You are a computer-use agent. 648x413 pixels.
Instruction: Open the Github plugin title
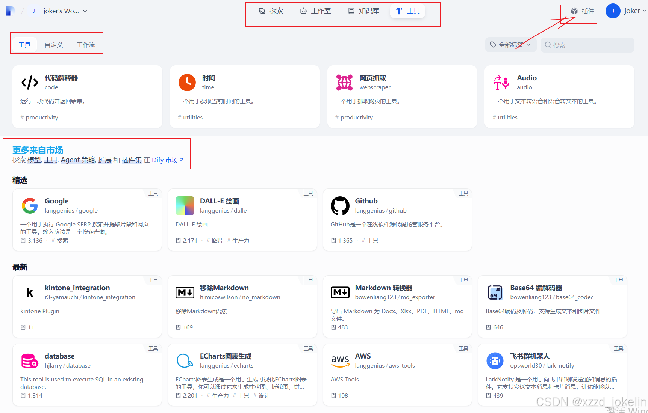coord(366,201)
